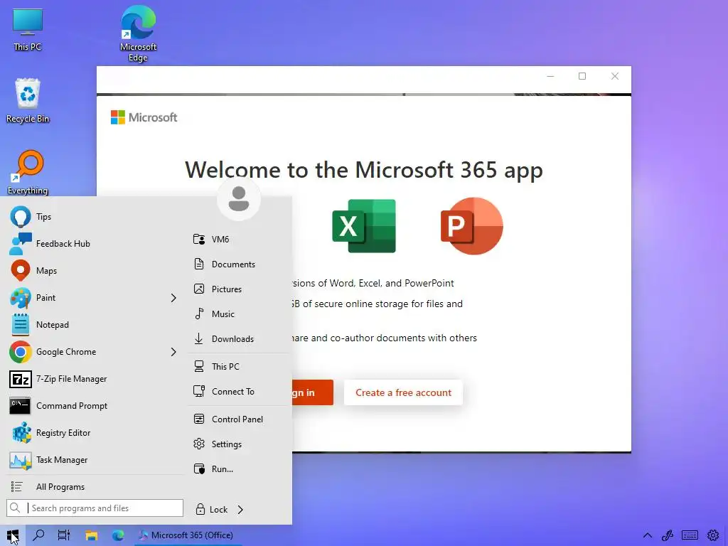This screenshot has height=546, width=728.
Task: Open This PC desktop shortcut
Action: [28, 30]
